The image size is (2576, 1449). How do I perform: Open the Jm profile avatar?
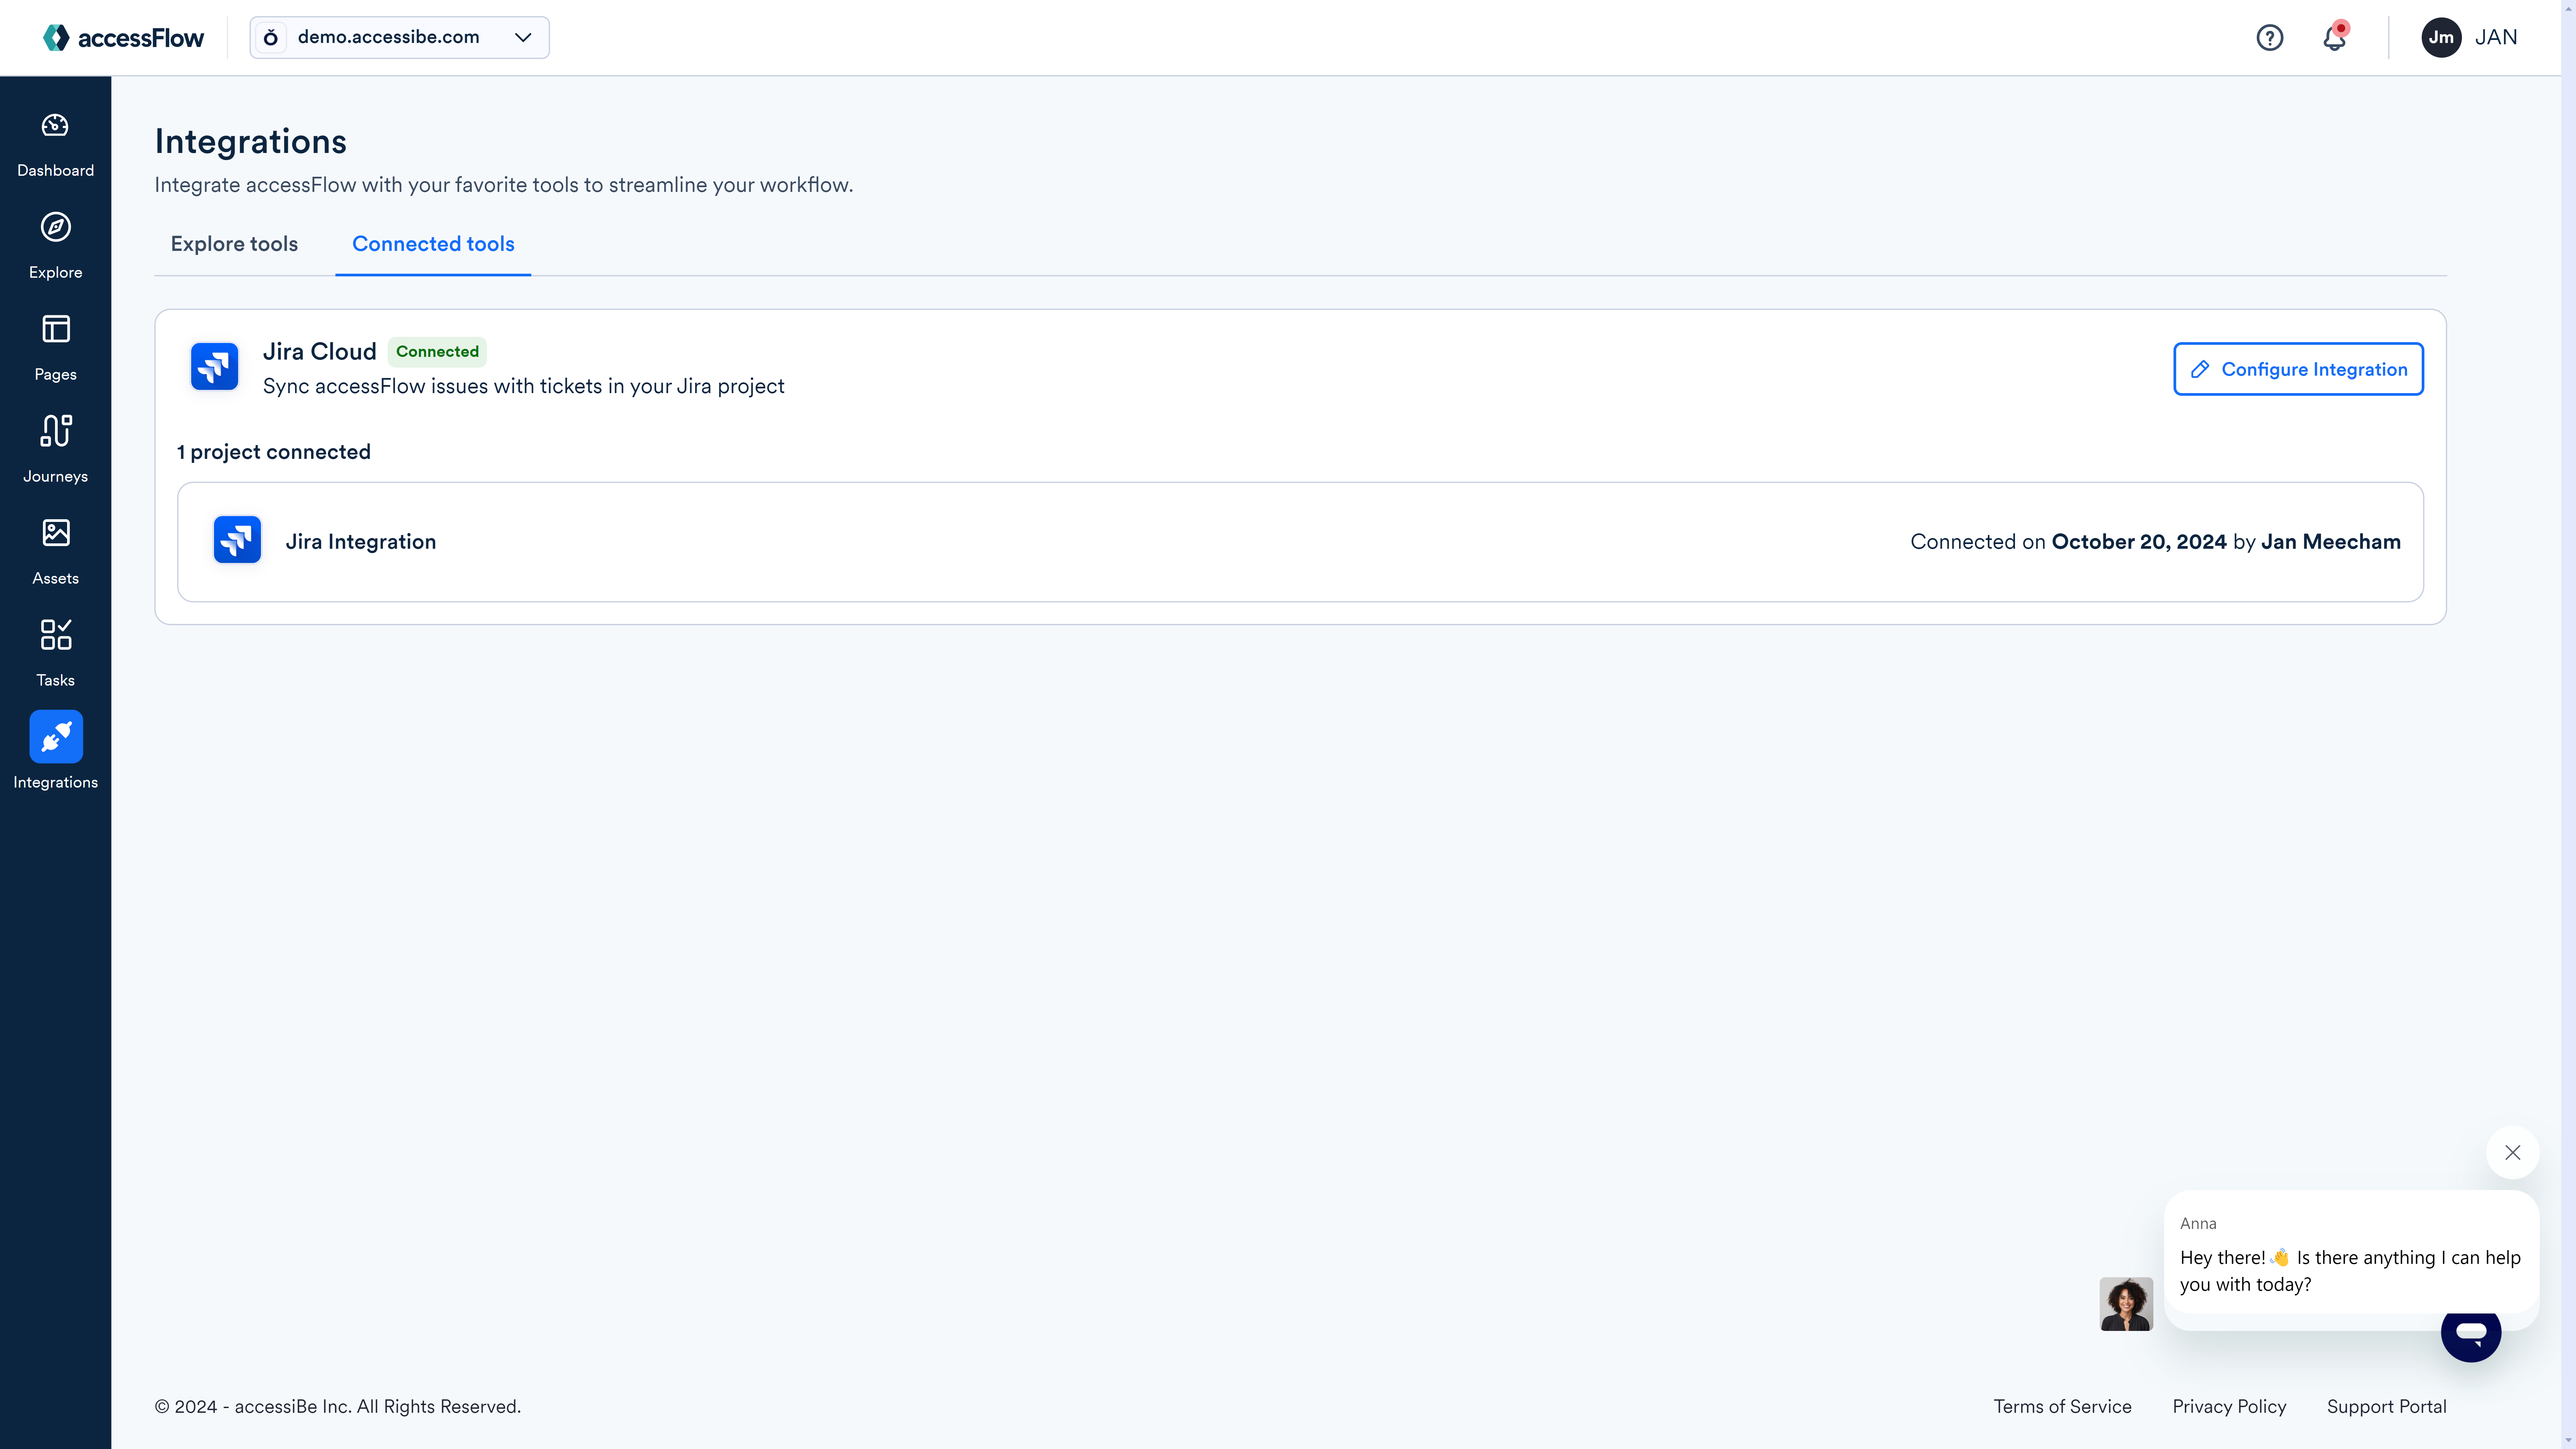click(2440, 37)
